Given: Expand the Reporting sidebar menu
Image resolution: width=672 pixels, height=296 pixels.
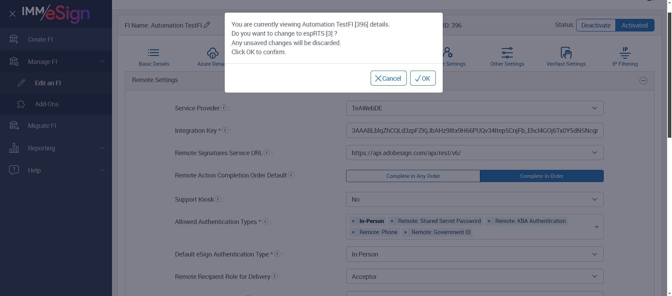Looking at the screenshot, I should tap(56, 148).
